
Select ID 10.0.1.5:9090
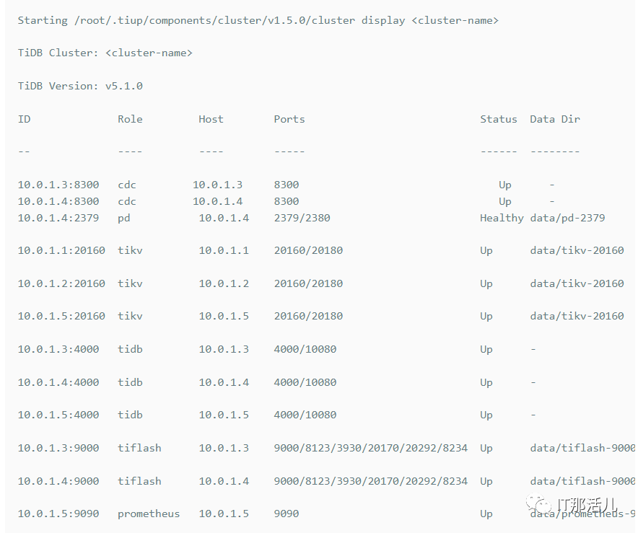point(58,514)
